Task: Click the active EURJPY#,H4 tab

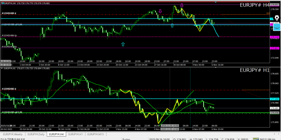Action: click(x=56, y=134)
